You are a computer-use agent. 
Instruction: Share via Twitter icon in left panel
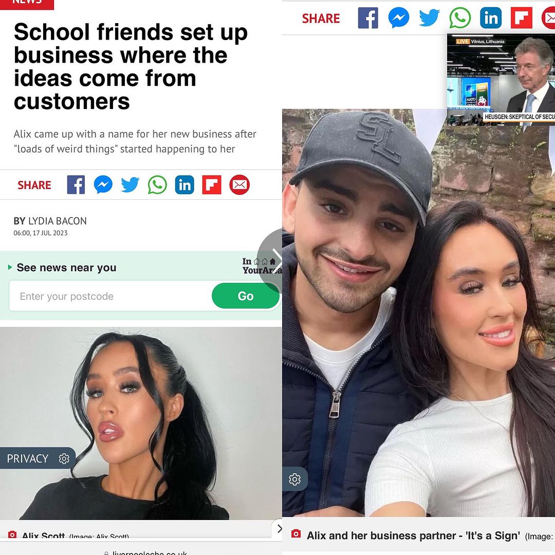click(130, 185)
